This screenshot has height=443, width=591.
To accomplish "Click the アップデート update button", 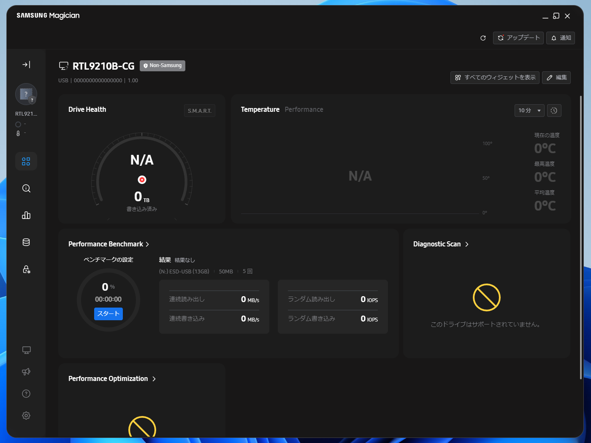I will (x=518, y=38).
